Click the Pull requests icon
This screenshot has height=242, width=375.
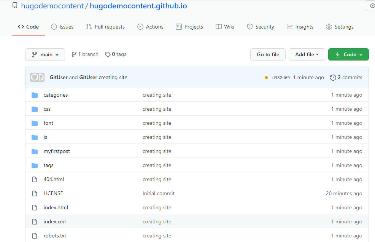[90, 27]
